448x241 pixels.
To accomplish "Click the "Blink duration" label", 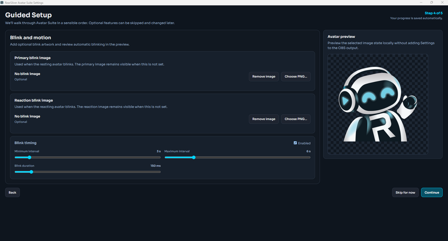I will (24, 166).
